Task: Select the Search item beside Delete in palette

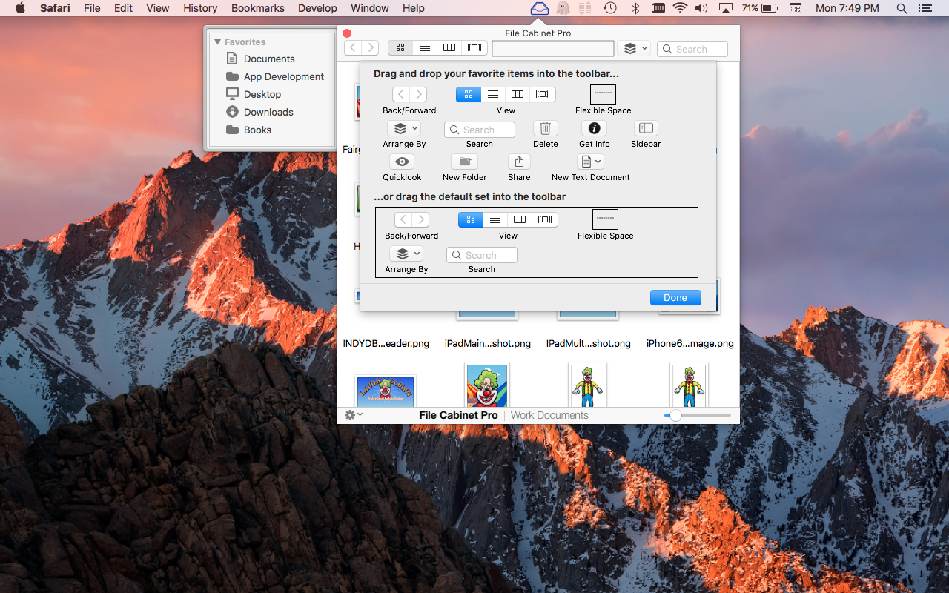Action: [479, 130]
